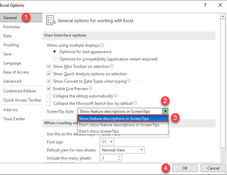Viewport: 227px width, 175px height.
Task: Toggle Show Convert to Data Types checkbox
Action: pos(49,81)
